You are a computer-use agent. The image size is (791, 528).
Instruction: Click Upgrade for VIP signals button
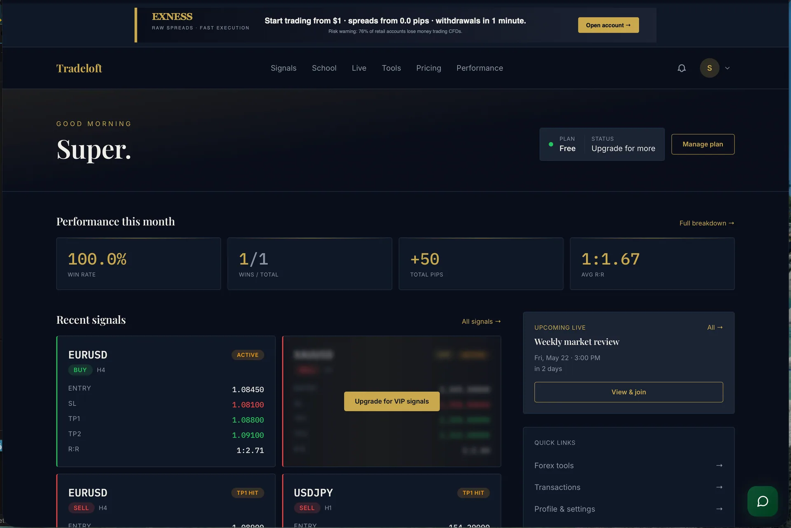pos(391,401)
